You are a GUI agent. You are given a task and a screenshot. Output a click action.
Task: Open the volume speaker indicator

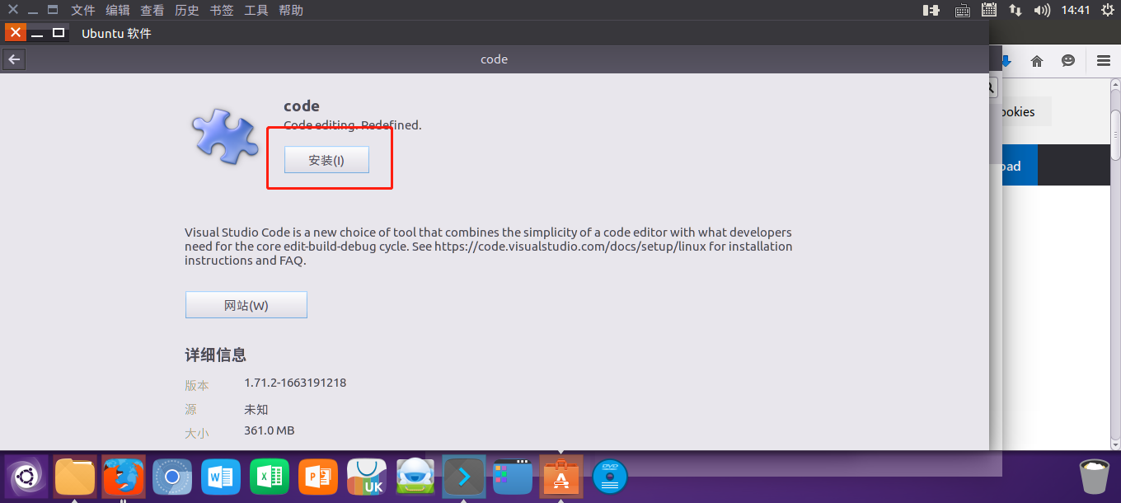[x=1042, y=11]
